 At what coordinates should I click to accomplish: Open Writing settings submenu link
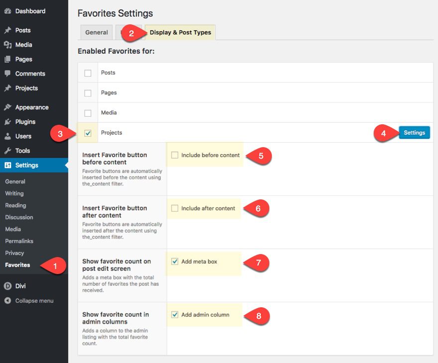(x=14, y=193)
